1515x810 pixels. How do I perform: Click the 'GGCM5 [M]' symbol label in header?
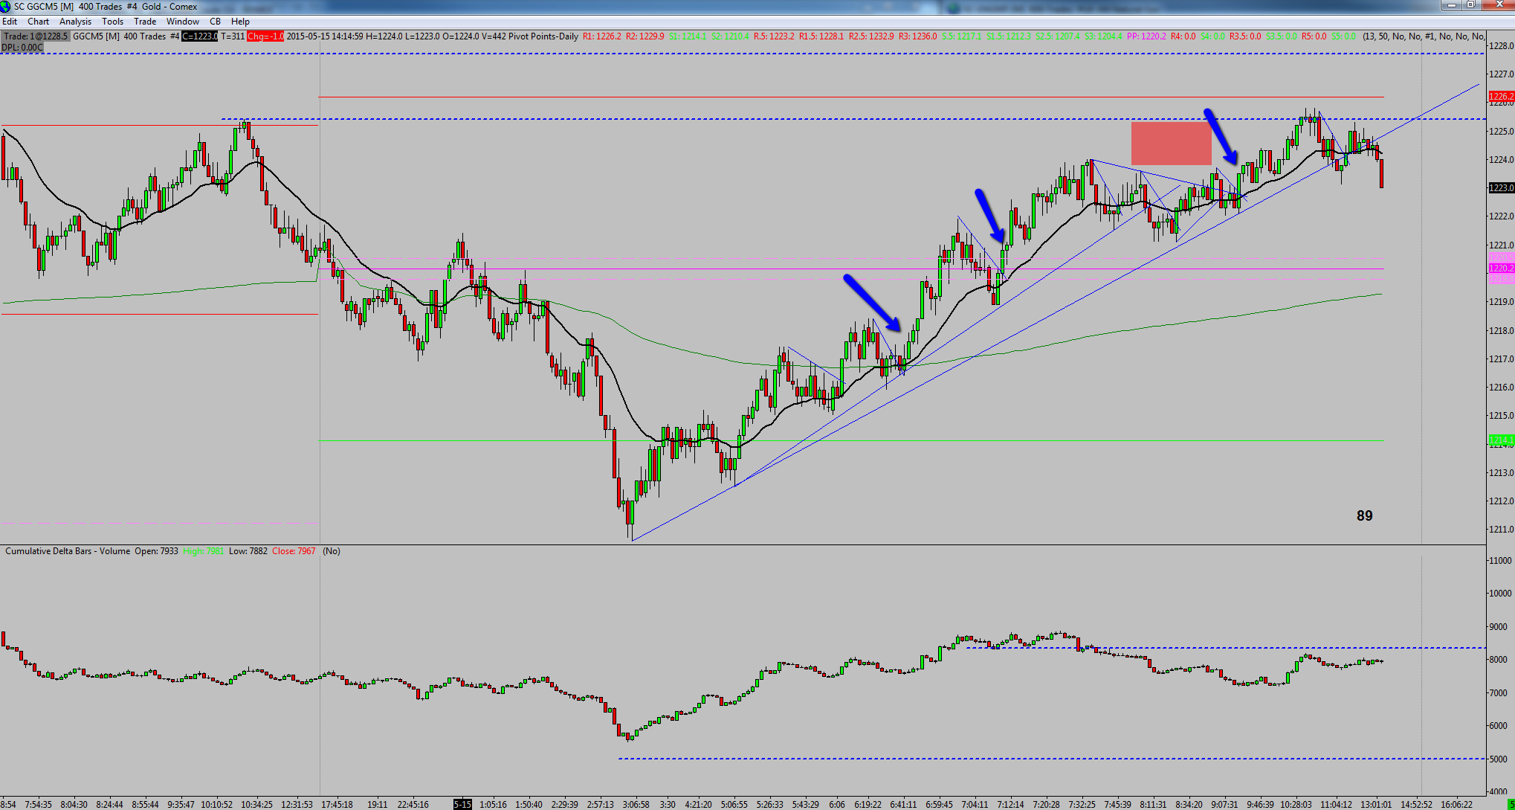point(97,36)
